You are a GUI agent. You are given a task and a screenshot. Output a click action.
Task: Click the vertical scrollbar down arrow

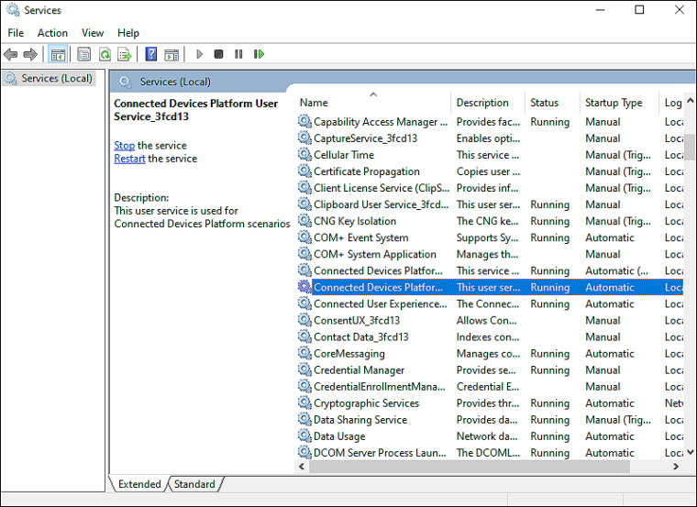click(x=691, y=452)
